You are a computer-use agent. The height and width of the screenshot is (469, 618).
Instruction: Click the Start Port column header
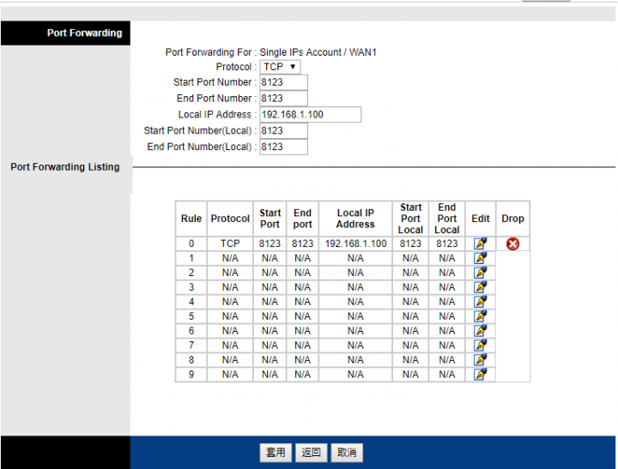point(270,219)
